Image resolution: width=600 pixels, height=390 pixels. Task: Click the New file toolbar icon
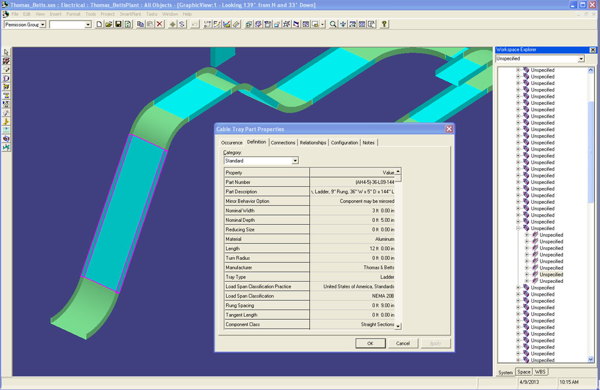tap(99, 25)
